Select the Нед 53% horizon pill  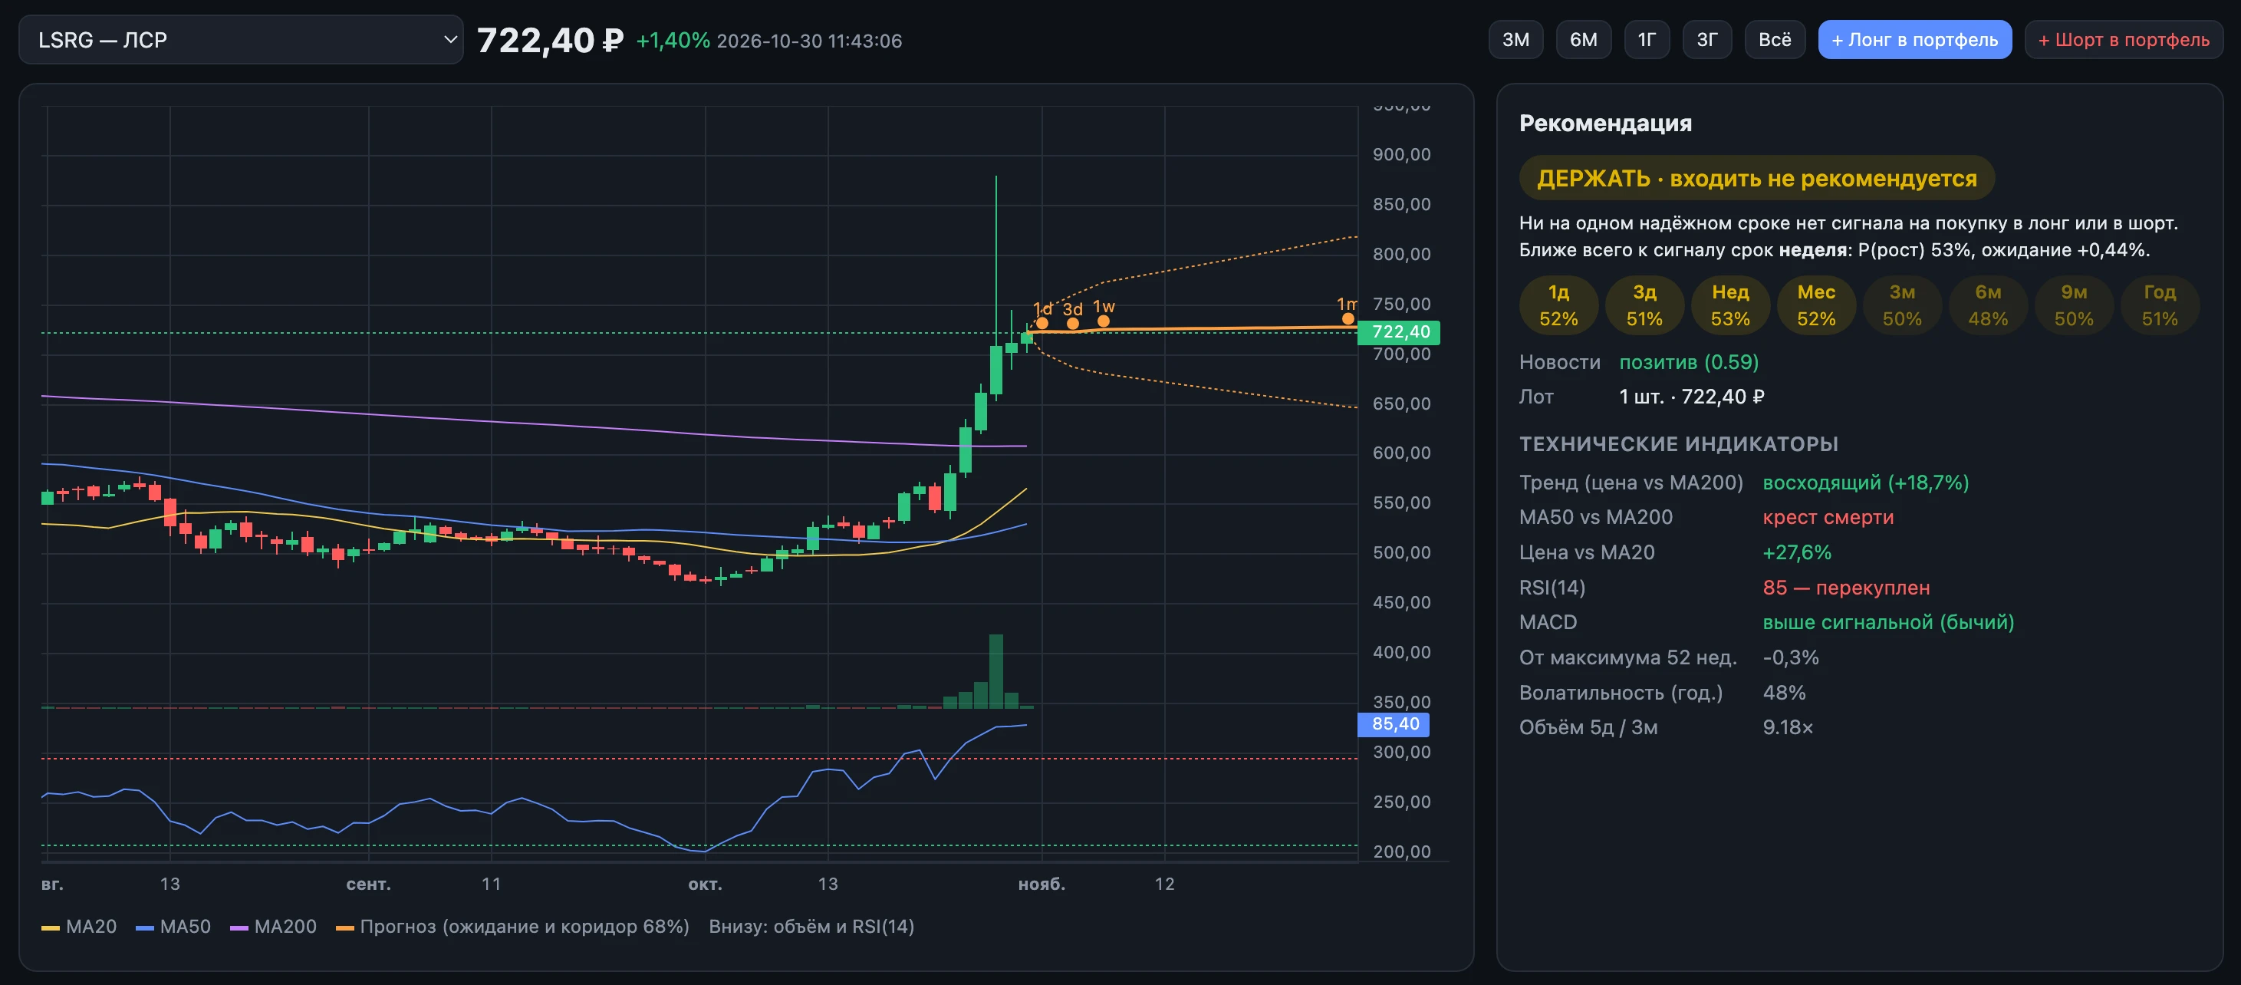point(1730,305)
